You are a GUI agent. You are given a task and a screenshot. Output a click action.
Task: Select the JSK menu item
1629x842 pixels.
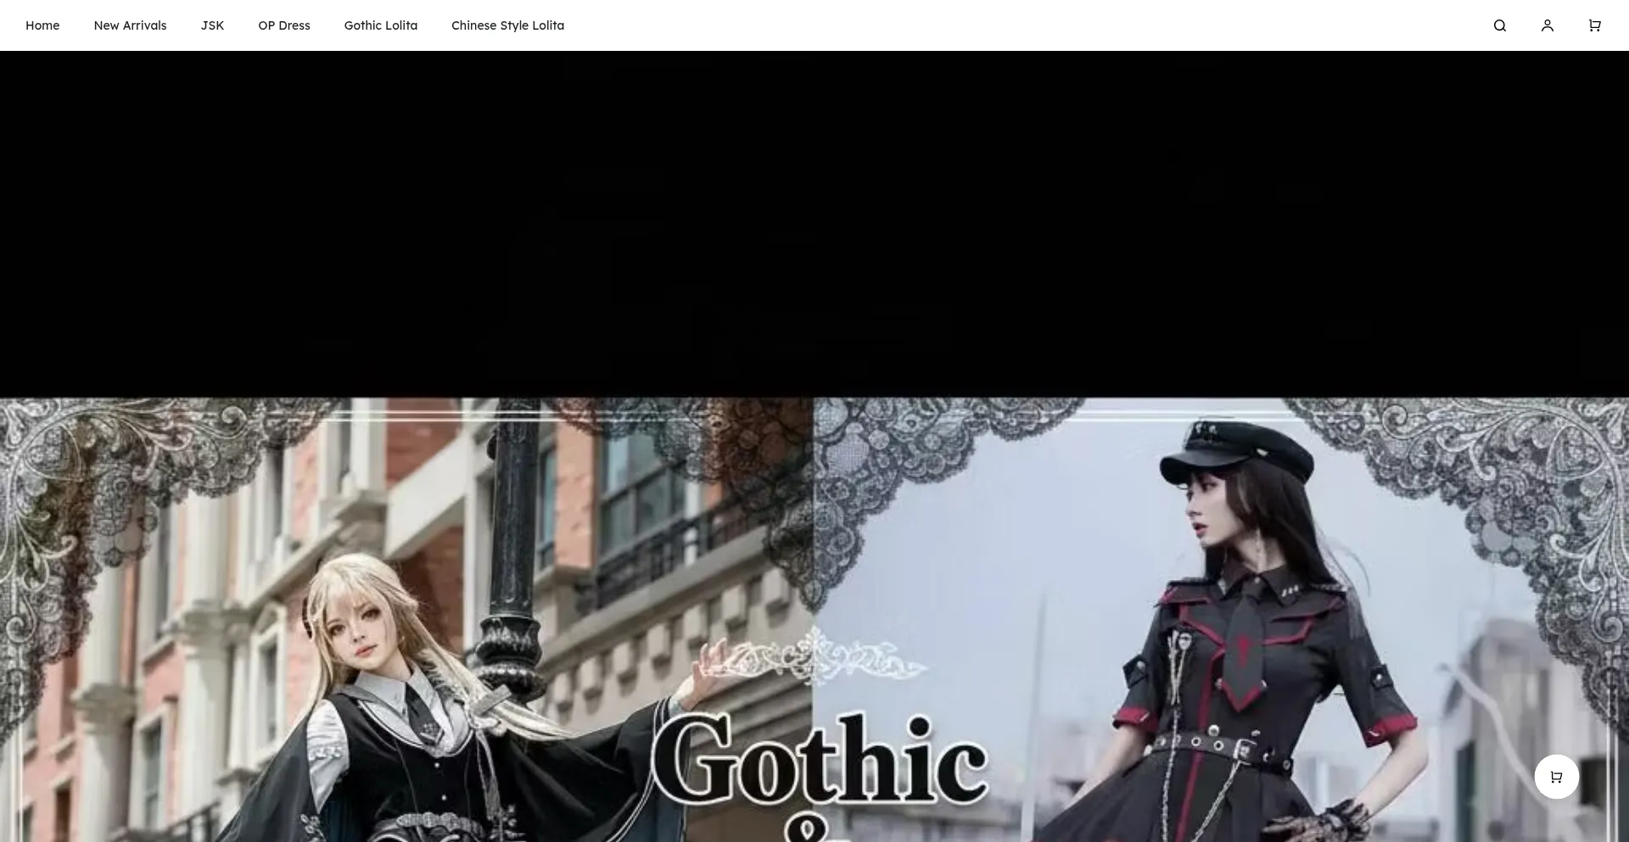[x=212, y=25]
